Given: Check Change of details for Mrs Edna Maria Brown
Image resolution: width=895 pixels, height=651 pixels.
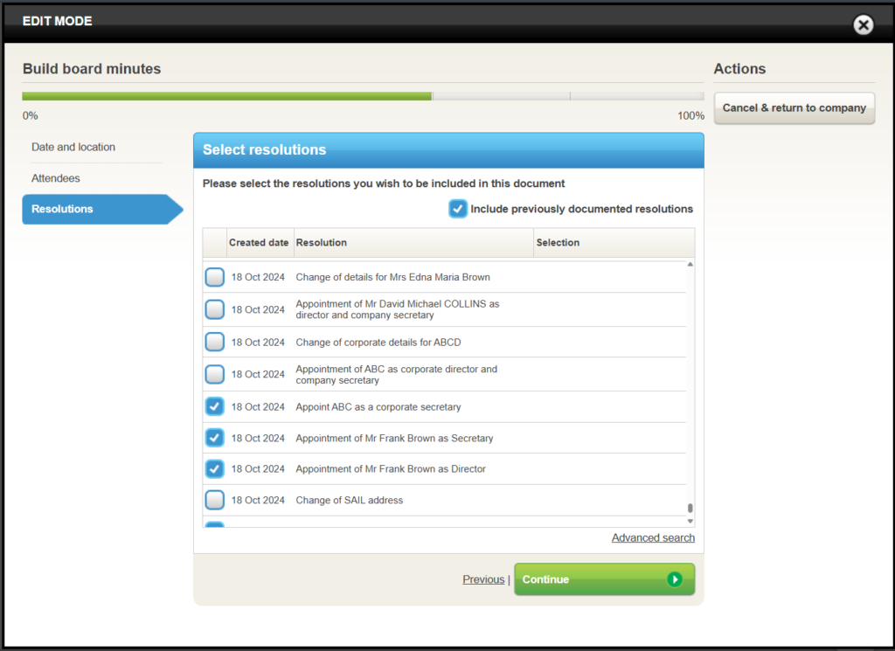Looking at the screenshot, I should [214, 277].
